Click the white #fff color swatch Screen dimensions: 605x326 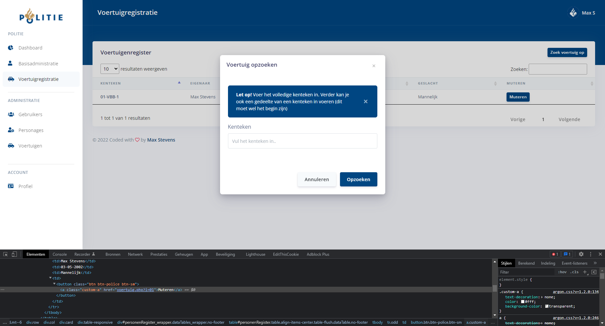coord(523,302)
